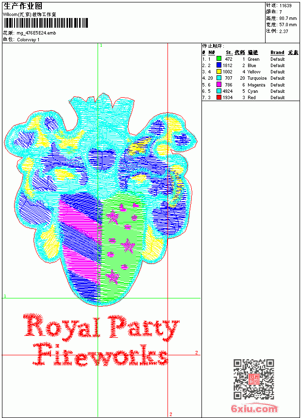Click the 'Cyan' description text
301x418 pixels.
point(253,91)
